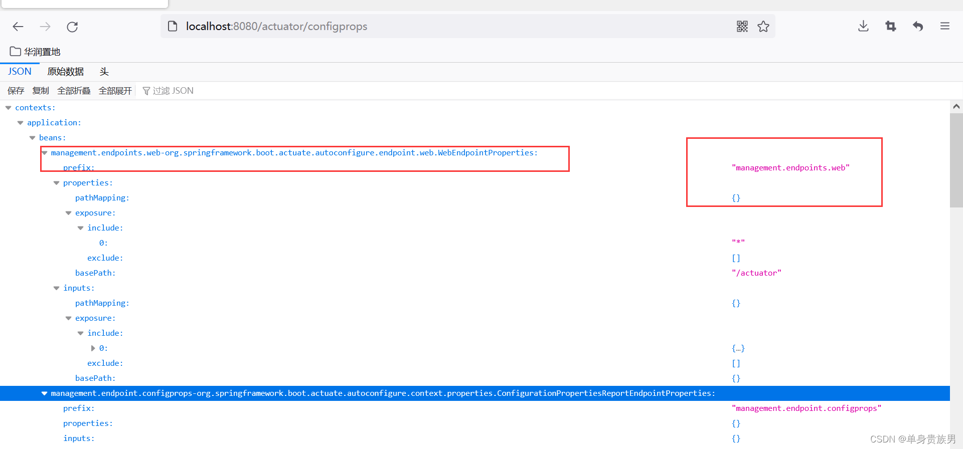Click the "management.endpoint.configprops" value
This screenshot has height=449, width=963.
[807, 408]
